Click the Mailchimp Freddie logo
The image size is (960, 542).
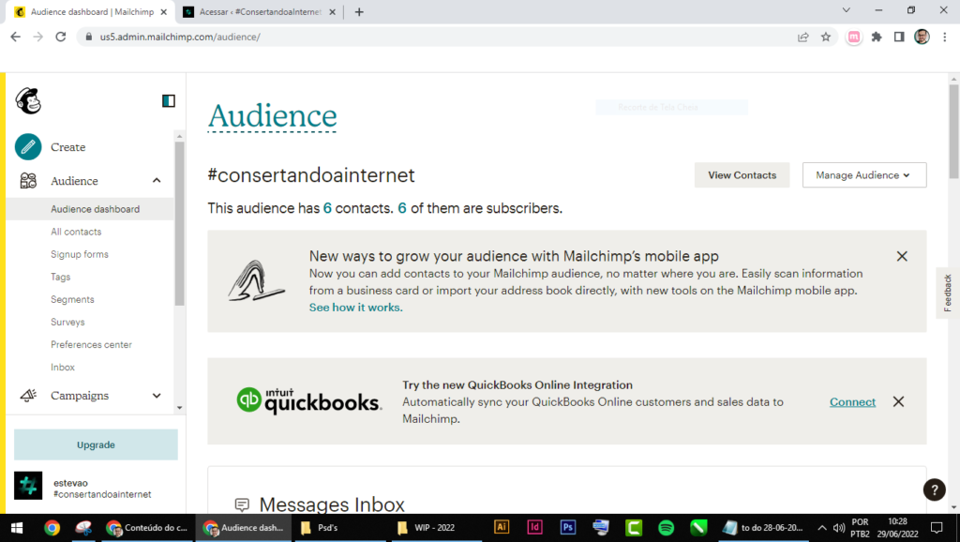pyautogui.click(x=28, y=101)
